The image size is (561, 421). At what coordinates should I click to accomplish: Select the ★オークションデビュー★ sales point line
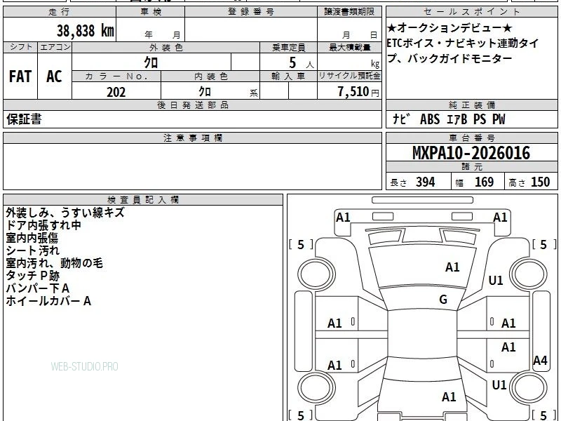450,28
